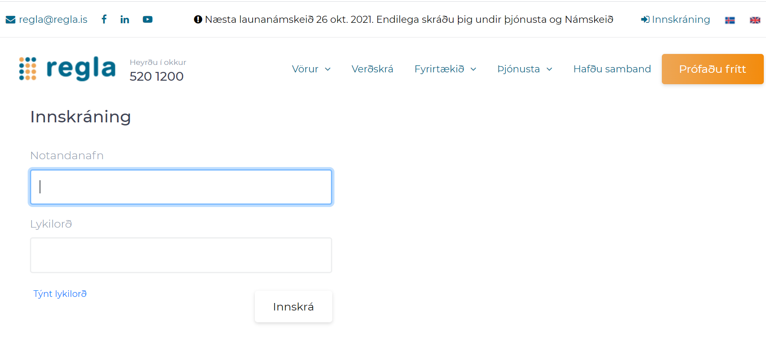This screenshot has height=353, width=766.
Task: Expand the Fyrirtækið dropdown menu
Action: click(x=445, y=69)
